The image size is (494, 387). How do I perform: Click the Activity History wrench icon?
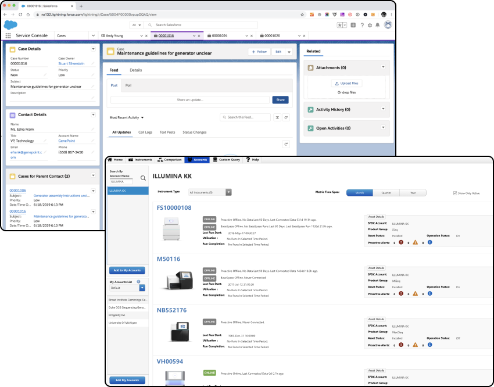coord(310,110)
